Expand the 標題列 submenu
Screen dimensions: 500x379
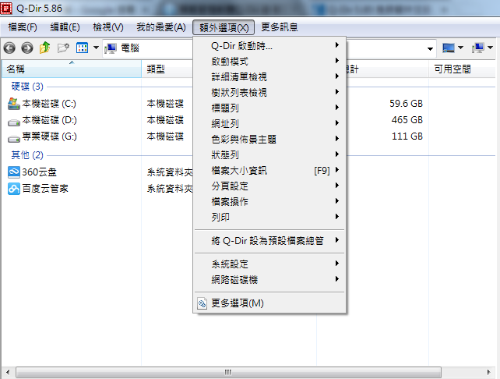269,108
